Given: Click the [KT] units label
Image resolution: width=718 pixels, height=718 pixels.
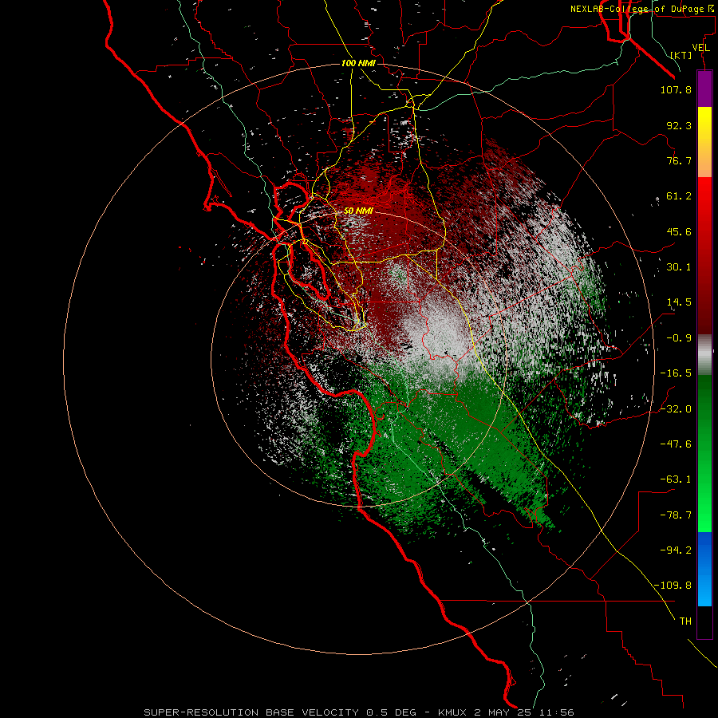Looking at the screenshot, I should pyautogui.click(x=681, y=55).
